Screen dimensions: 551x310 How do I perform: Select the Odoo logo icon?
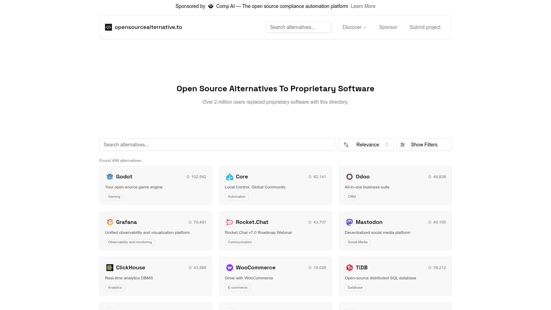tap(349, 177)
